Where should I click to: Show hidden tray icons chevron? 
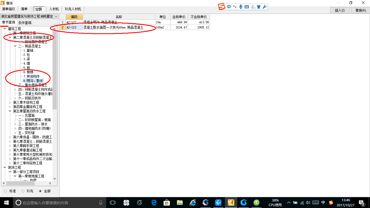click(289, 203)
